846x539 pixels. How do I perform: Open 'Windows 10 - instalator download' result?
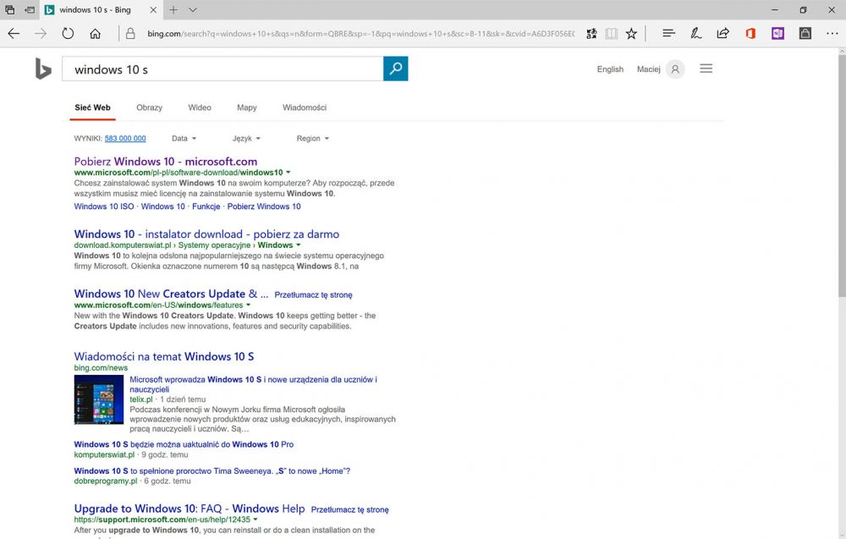[x=206, y=234]
